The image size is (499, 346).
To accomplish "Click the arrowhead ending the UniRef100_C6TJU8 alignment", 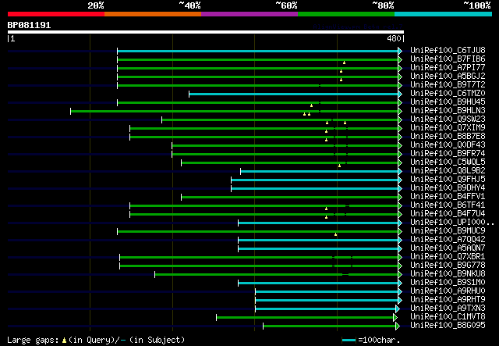I will (400, 51).
